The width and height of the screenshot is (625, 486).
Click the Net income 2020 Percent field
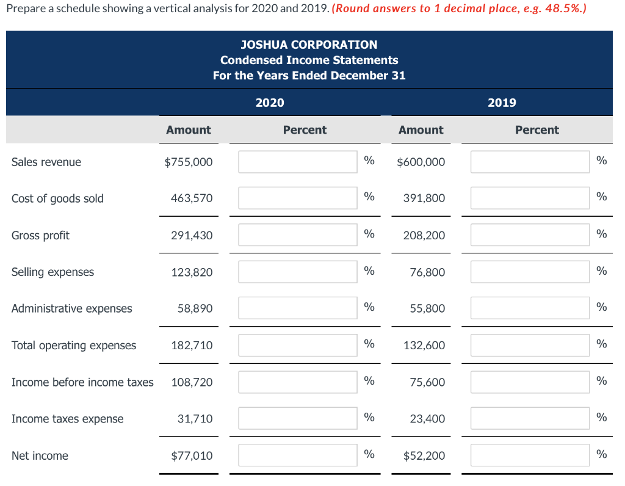[x=297, y=454]
